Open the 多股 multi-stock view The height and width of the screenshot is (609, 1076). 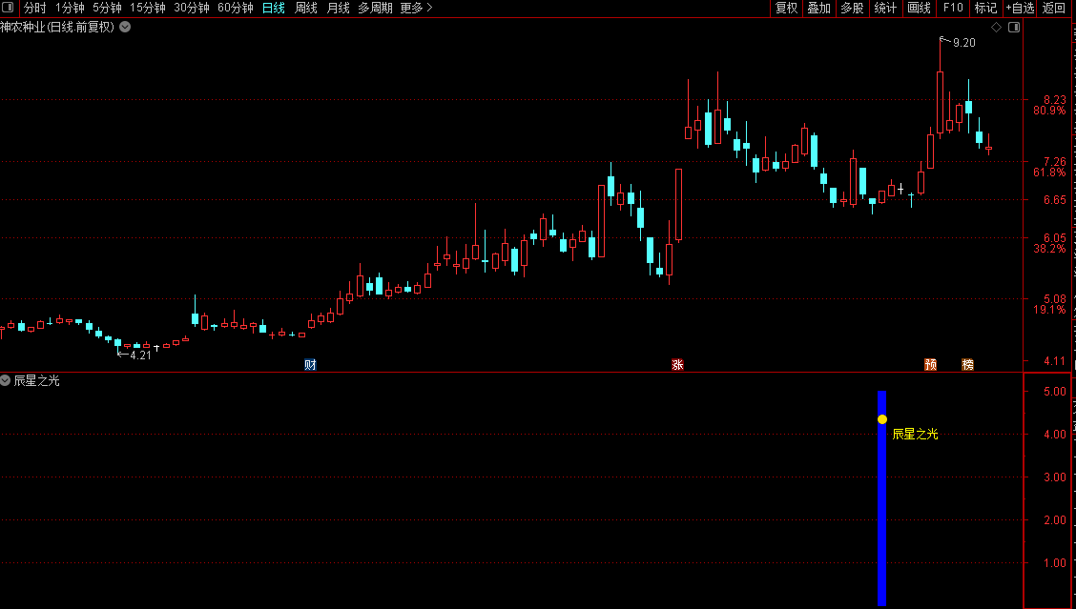click(852, 9)
